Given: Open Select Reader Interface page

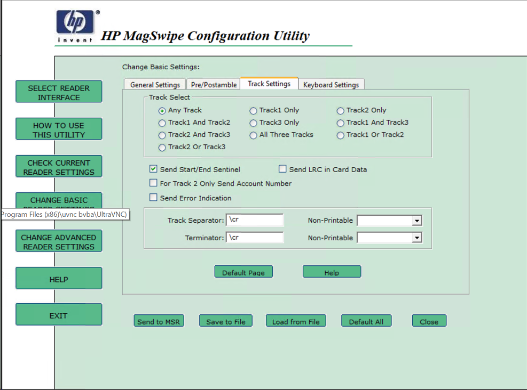Looking at the screenshot, I should pos(59,92).
